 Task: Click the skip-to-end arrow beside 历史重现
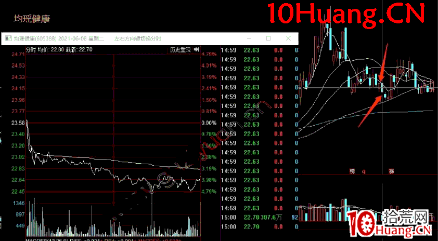197,50
